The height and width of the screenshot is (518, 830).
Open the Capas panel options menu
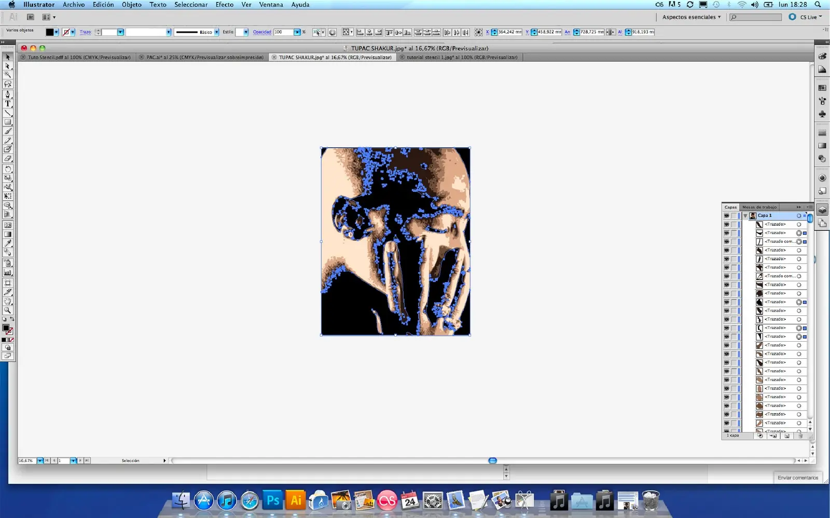pos(810,207)
